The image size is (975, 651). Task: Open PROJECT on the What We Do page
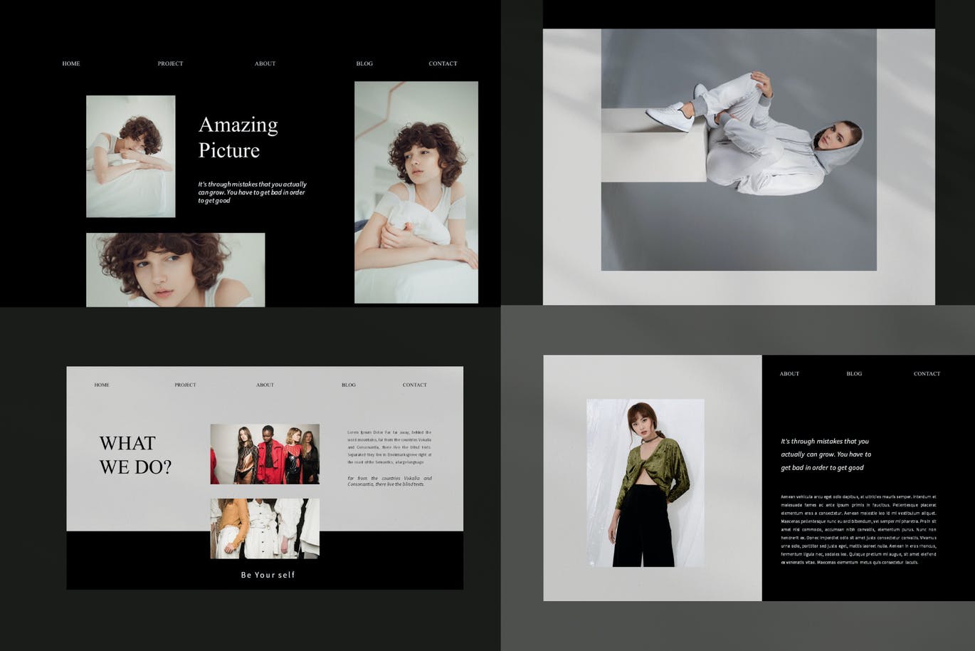[185, 385]
